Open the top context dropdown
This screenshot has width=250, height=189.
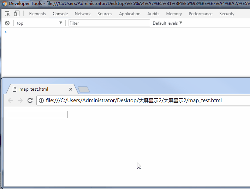[x=40, y=23]
